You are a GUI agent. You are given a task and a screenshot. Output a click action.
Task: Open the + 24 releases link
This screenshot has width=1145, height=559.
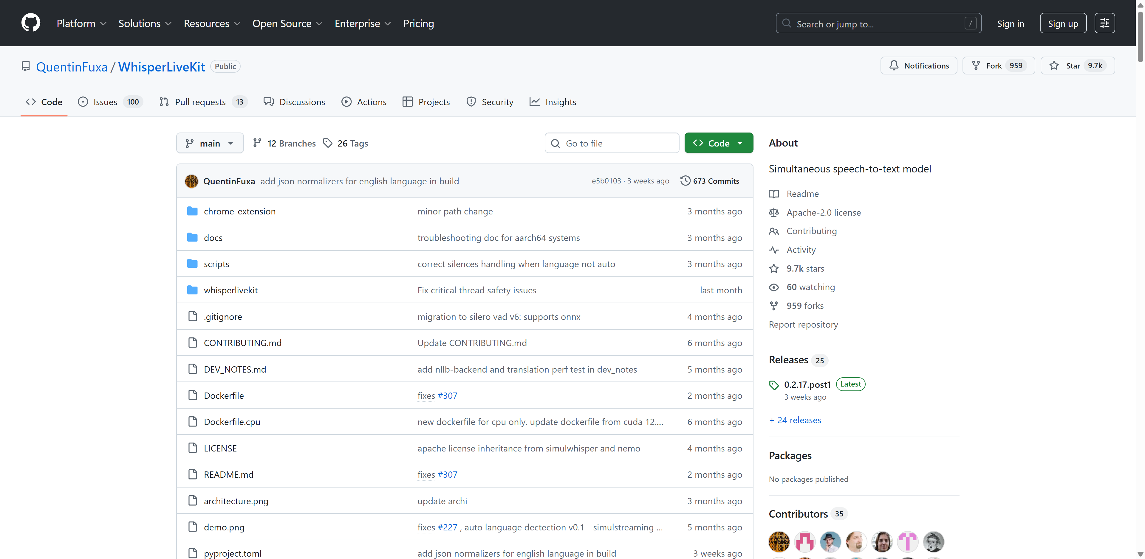point(795,420)
